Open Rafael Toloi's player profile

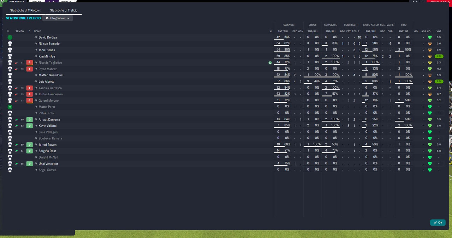47,113
